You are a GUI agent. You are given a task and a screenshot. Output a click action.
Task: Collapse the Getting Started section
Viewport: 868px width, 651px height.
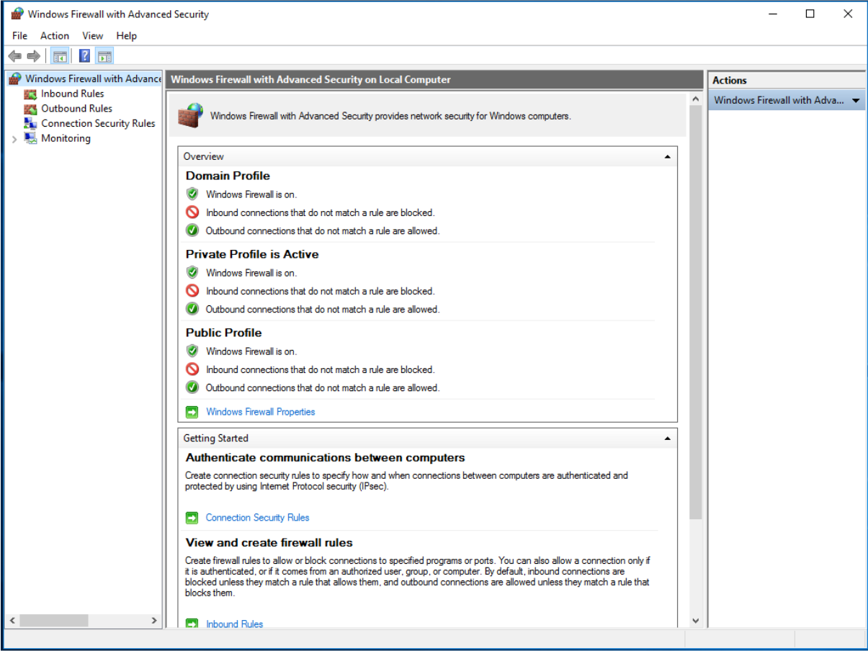click(667, 438)
